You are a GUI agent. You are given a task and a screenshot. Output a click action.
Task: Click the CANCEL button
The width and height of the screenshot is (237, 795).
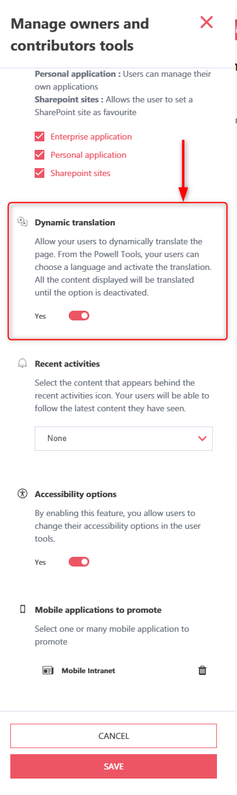(x=114, y=736)
